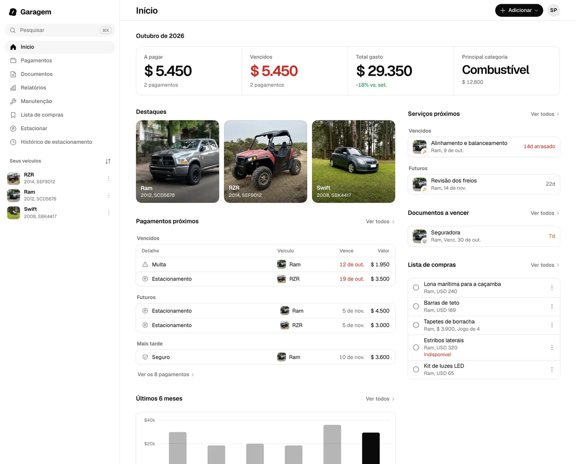Click the Relatórios bar chart icon
The height and width of the screenshot is (464, 576).
(13, 88)
